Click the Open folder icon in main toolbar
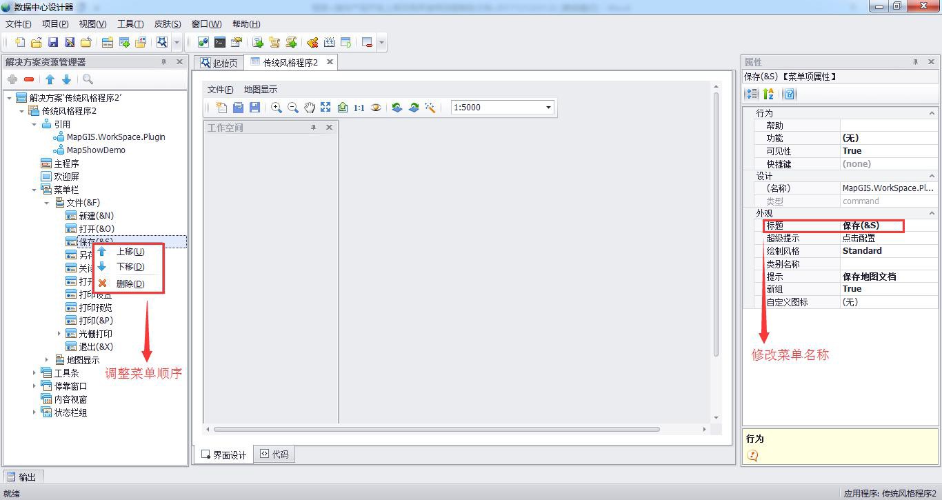The image size is (942, 500). (x=37, y=42)
